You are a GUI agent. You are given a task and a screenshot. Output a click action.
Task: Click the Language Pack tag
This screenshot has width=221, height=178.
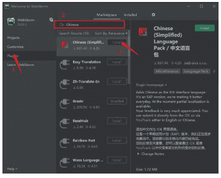(196, 71)
